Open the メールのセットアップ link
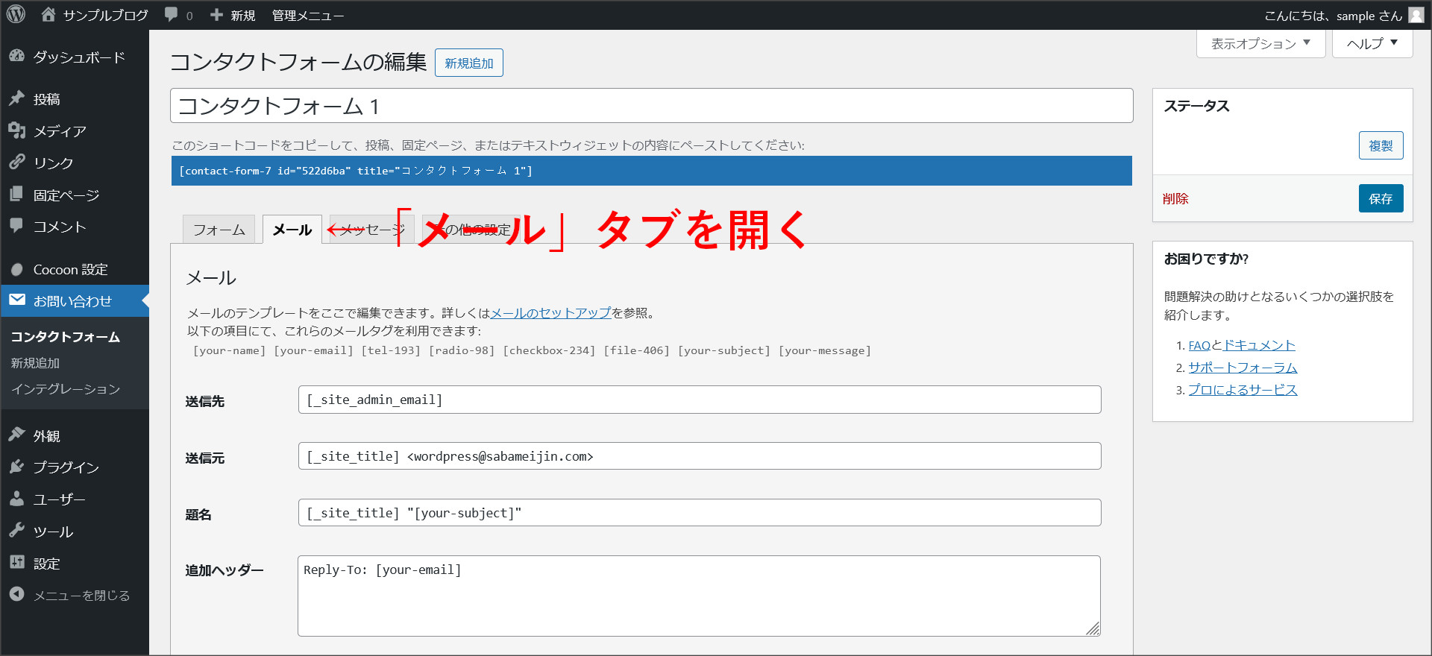The width and height of the screenshot is (1432, 656). click(550, 313)
